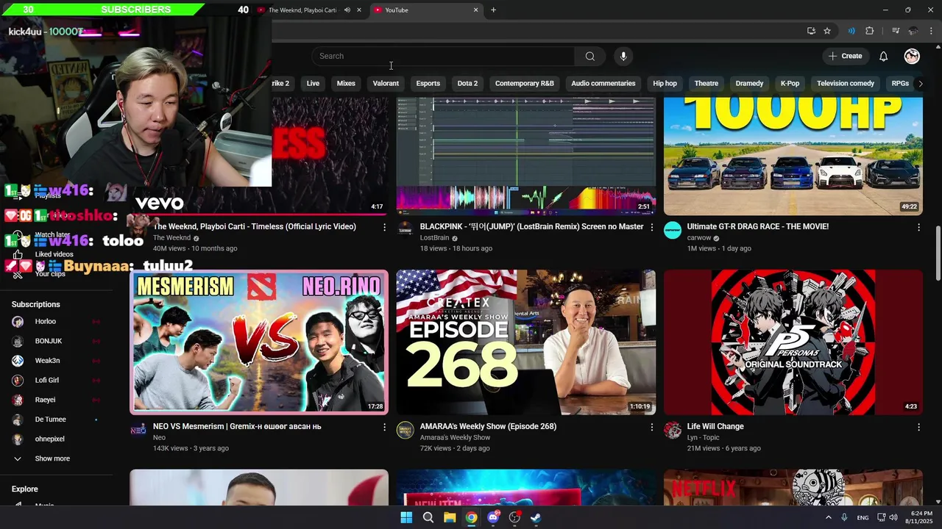Play the NEO VS Mesmerism thumbnail
Image resolution: width=942 pixels, height=529 pixels.
point(259,342)
